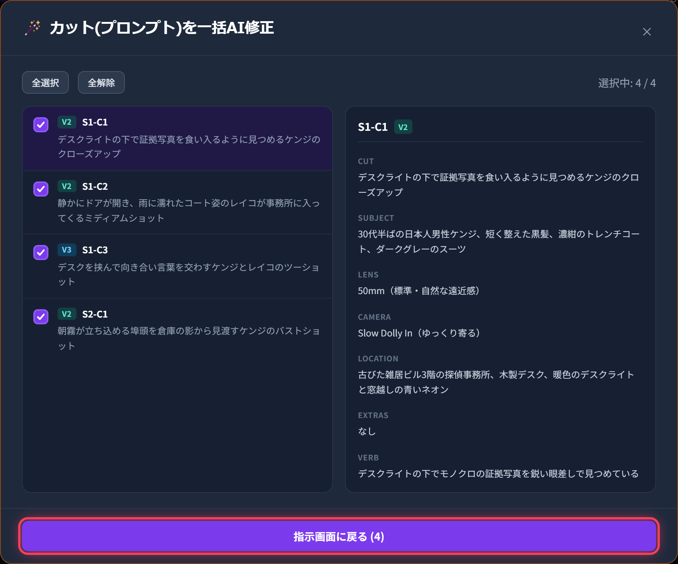The height and width of the screenshot is (564, 678).
Task: Uncheck the S1-C2 cut checkbox
Action: (41, 189)
